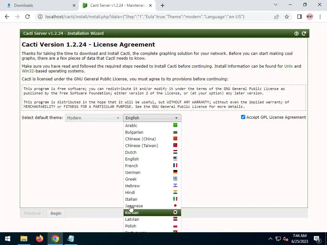Show hidden system tray icons

(x=270, y=239)
